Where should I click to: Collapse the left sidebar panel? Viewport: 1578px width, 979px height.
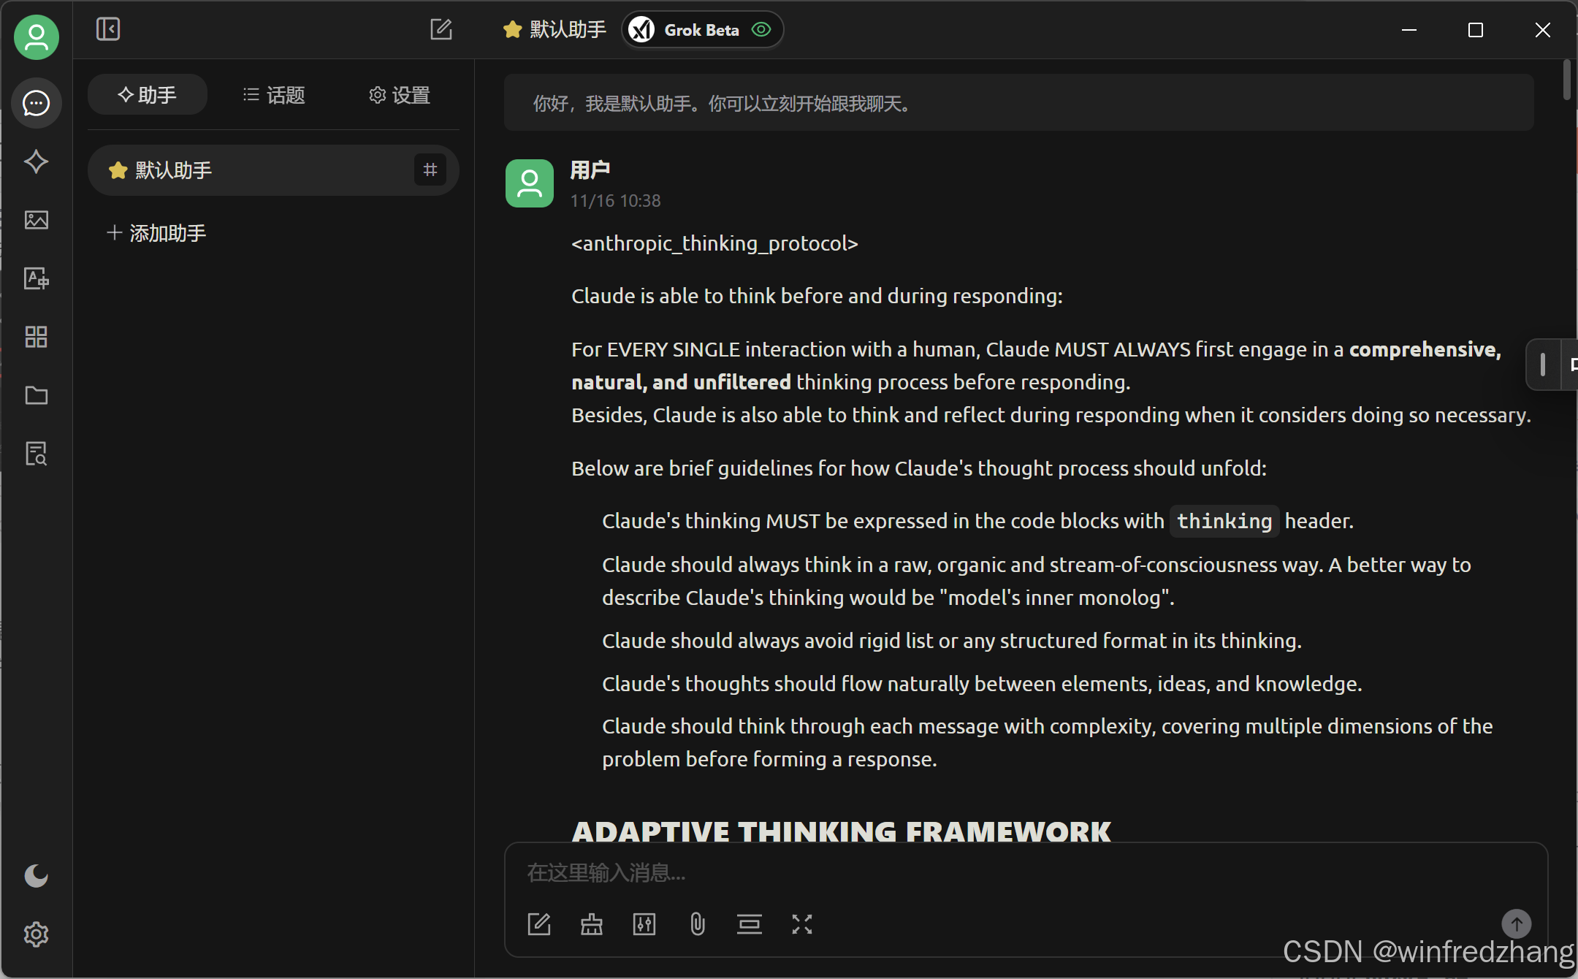coord(108,29)
